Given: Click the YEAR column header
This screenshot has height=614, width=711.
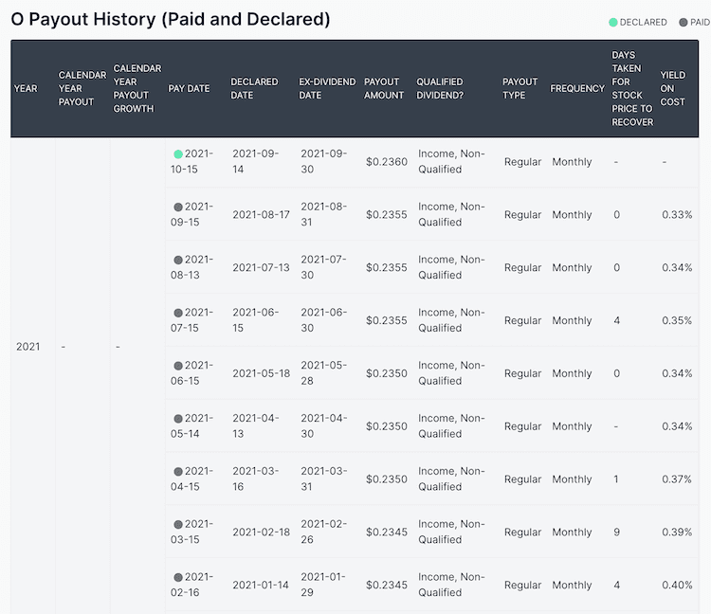Looking at the screenshot, I should tap(26, 88).
